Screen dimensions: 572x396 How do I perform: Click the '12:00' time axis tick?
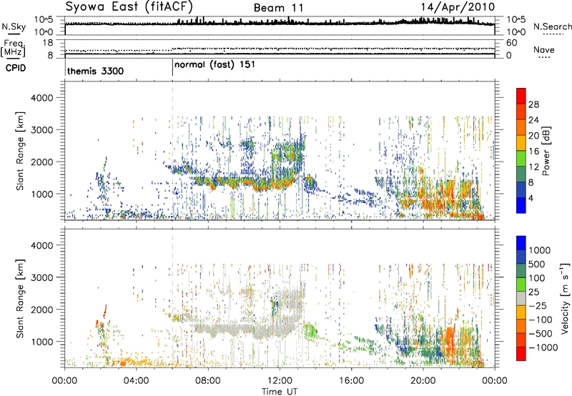coord(280,381)
